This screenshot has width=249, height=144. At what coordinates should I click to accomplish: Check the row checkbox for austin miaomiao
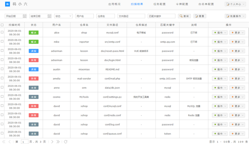pyautogui.click(x=2, y=69)
